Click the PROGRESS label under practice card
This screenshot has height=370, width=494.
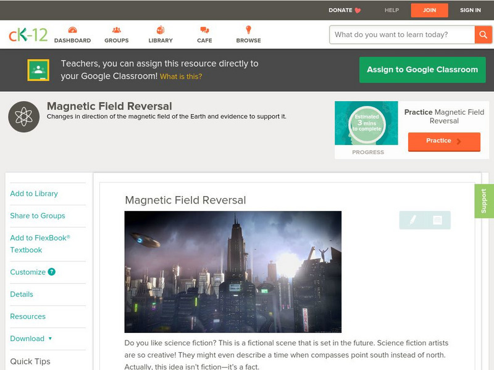click(368, 152)
